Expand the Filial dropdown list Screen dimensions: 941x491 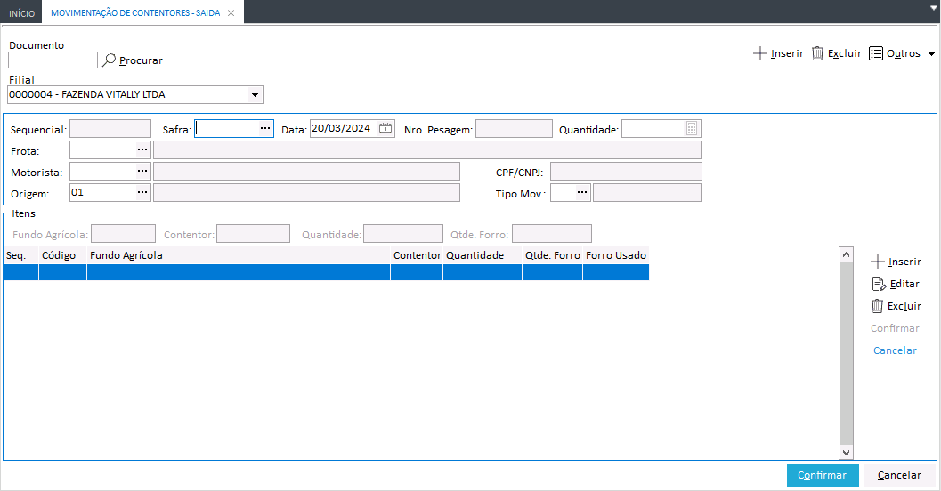pos(255,94)
